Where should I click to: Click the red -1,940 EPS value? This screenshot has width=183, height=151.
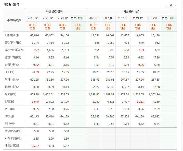coord(35,102)
